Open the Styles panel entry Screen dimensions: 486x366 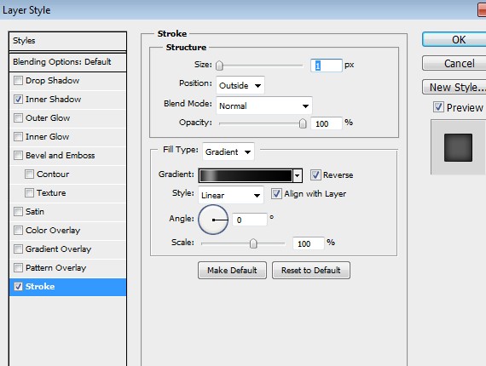pos(68,41)
